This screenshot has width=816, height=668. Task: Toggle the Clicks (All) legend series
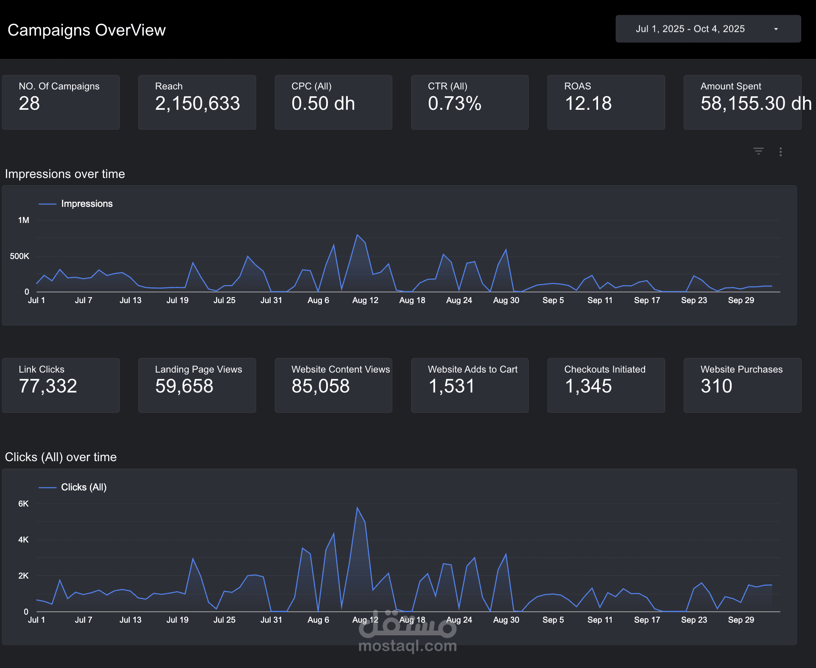pos(84,487)
